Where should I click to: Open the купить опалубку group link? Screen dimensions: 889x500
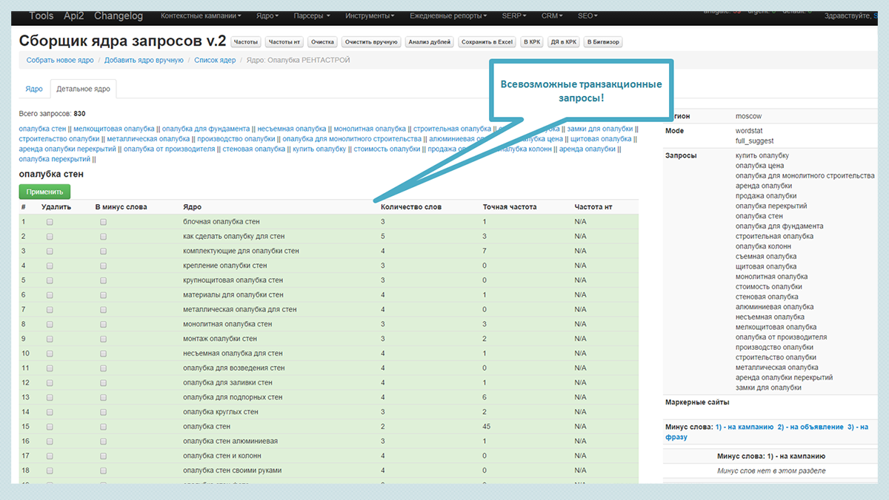pos(319,149)
